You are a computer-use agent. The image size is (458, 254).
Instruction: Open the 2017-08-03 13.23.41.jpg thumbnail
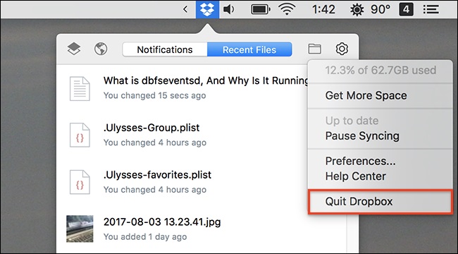[80, 229]
